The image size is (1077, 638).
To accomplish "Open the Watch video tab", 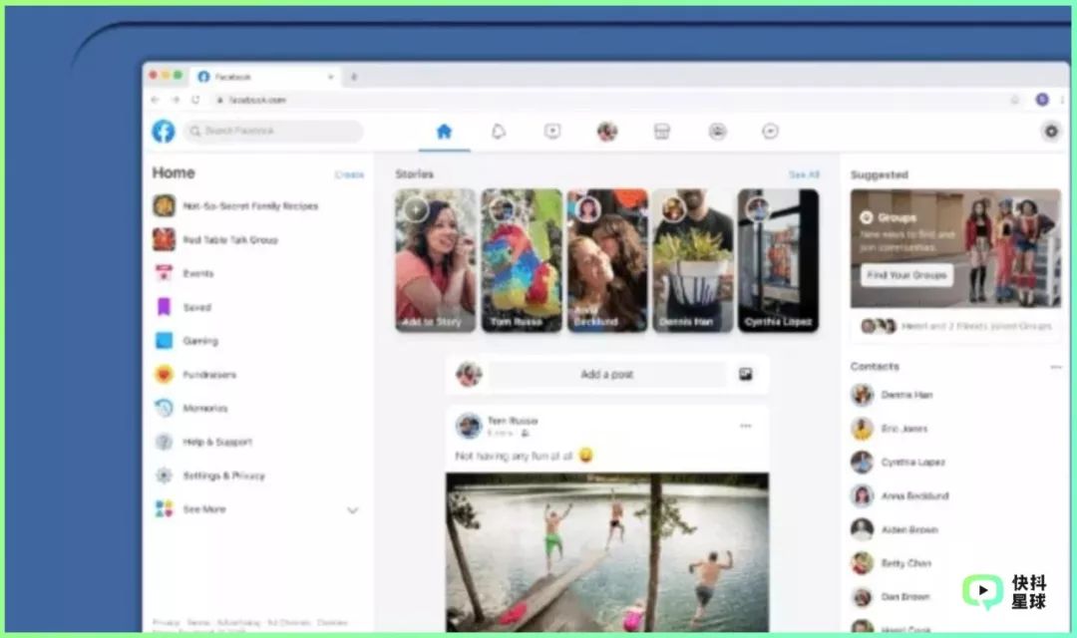I will (x=552, y=132).
